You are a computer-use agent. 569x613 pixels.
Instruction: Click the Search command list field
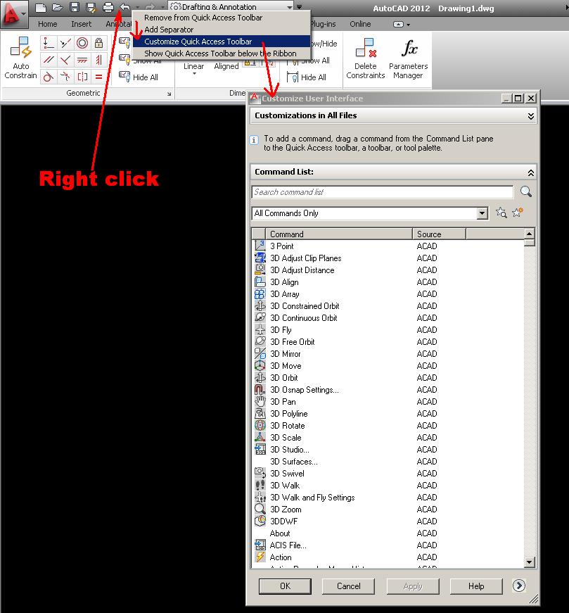[383, 192]
